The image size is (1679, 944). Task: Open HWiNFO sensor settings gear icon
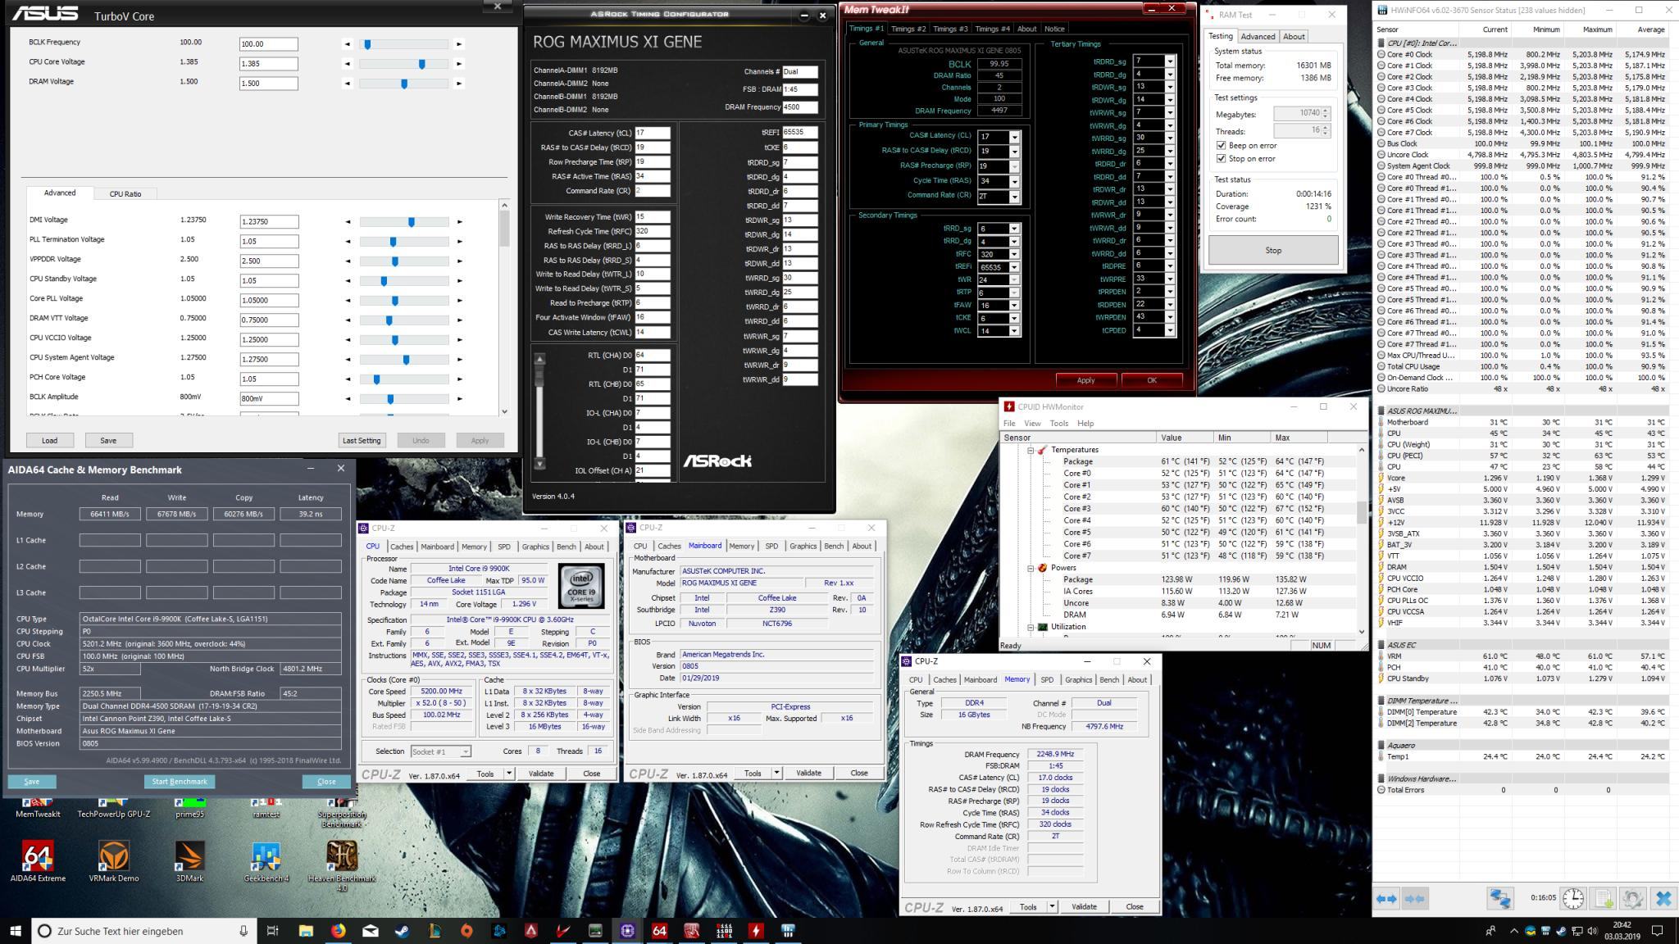coord(1632,899)
